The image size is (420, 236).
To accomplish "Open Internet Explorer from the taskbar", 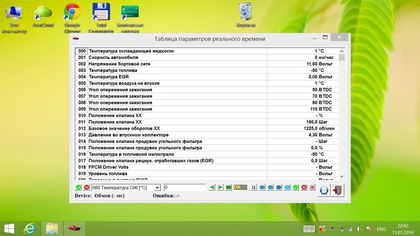I will 30,228.
